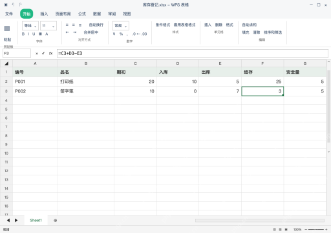Go to next sheet with right arrow

coord(16,220)
